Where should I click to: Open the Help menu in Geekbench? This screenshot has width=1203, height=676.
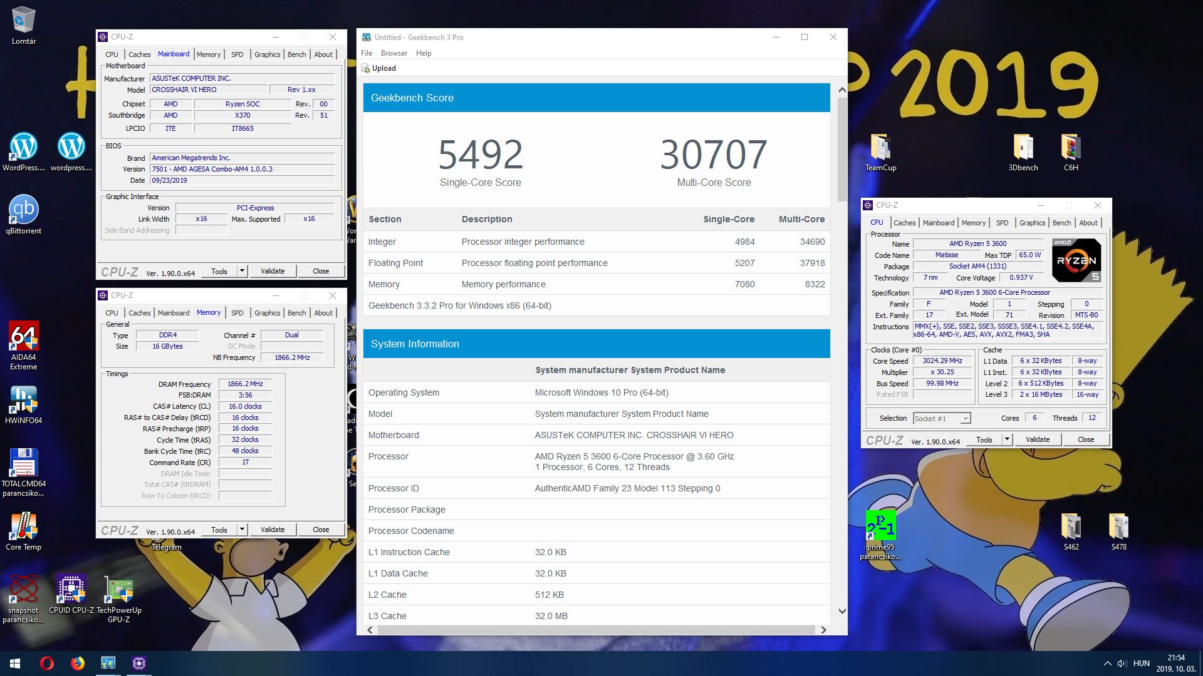[424, 53]
